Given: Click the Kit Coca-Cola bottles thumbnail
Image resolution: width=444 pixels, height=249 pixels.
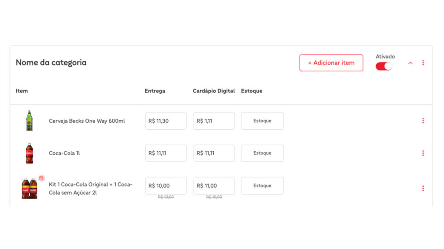Looking at the screenshot, I should point(29,188).
